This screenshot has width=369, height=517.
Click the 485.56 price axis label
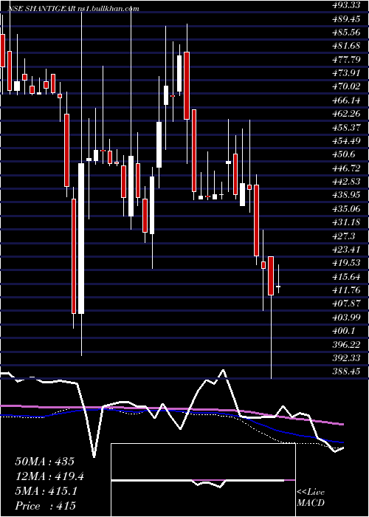pos(345,32)
